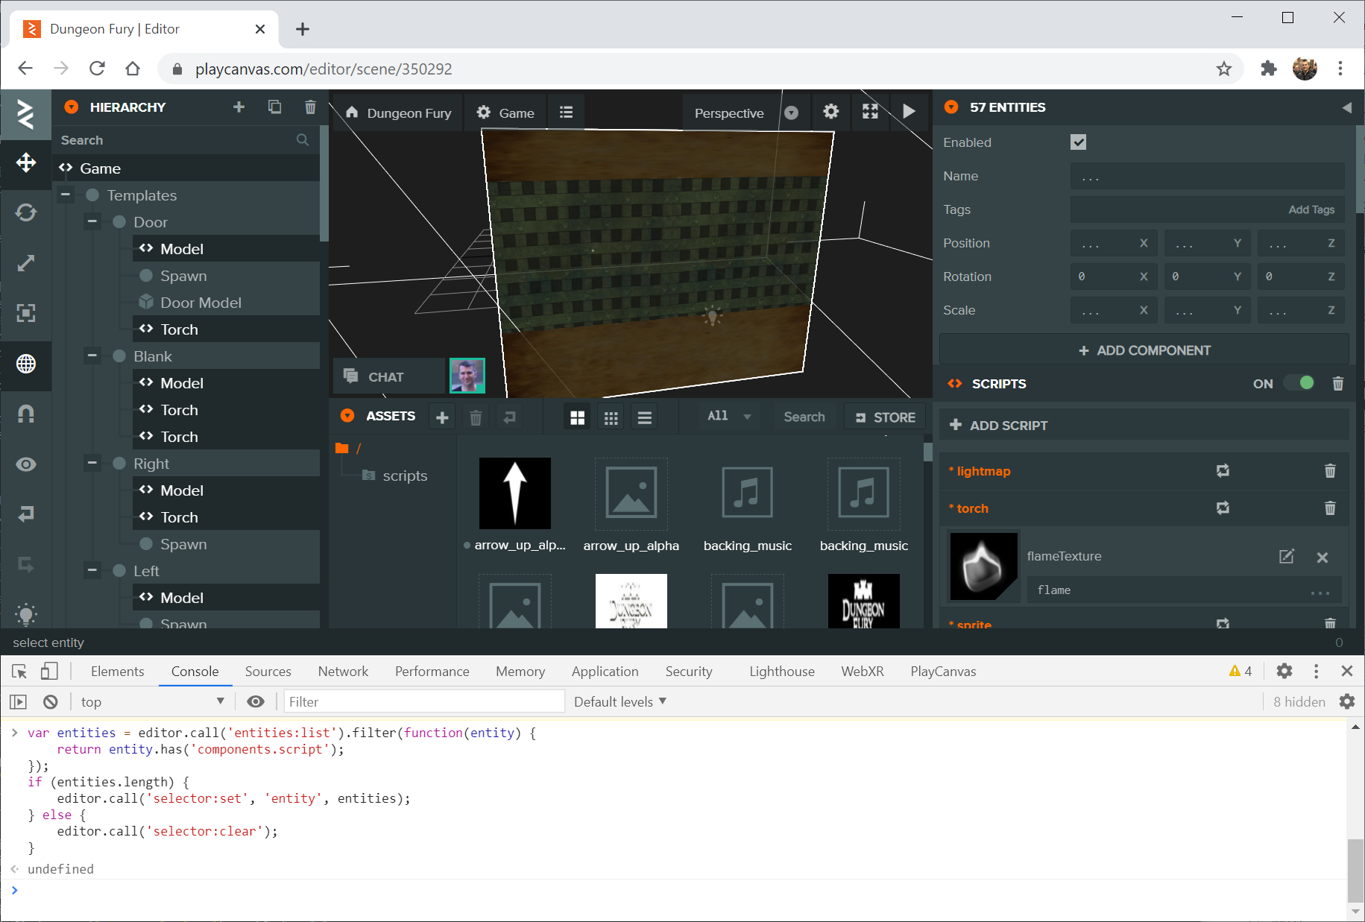Viewport: 1365px width, 922px height.
Task: Collapse the Left tree node
Action: 92,570
